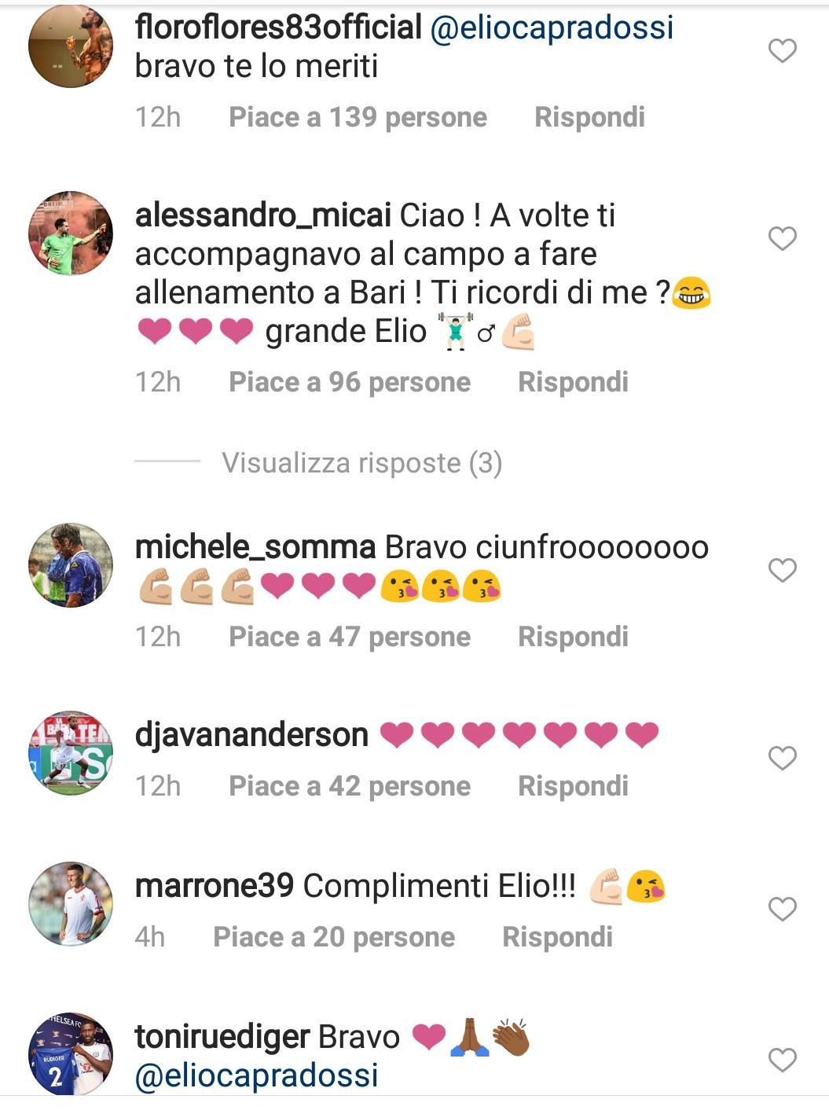The height and width of the screenshot is (1110, 829).
Task: Like michele_somma's comment via heart
Action: coord(782,570)
